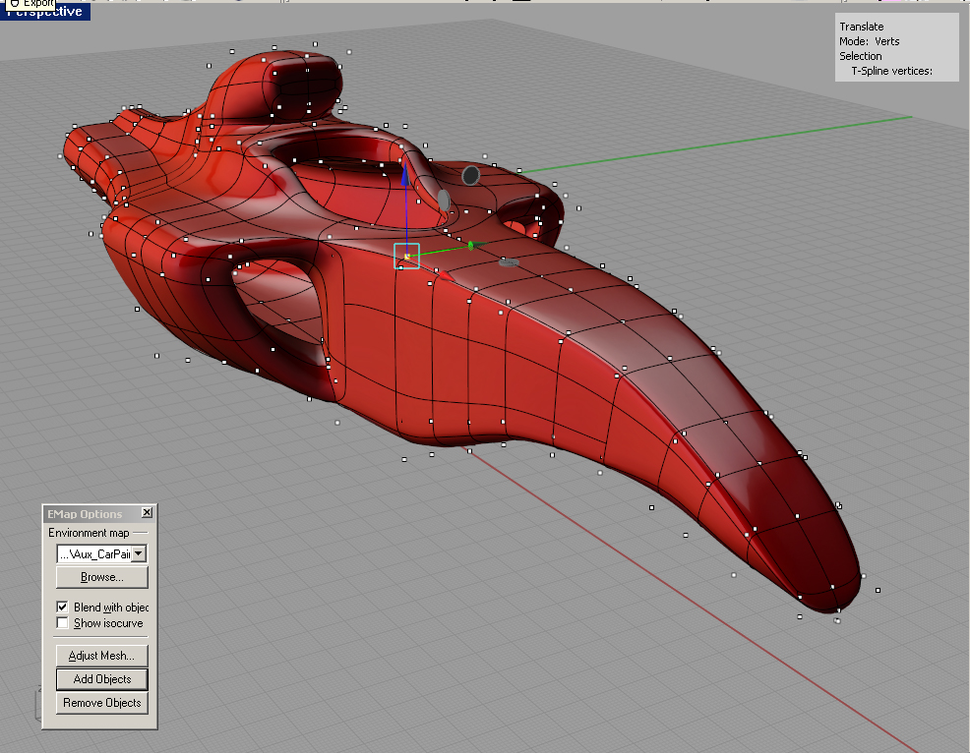Click the Mode: Verts text in HUD

869,41
